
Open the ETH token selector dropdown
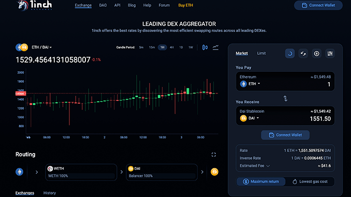254,84
